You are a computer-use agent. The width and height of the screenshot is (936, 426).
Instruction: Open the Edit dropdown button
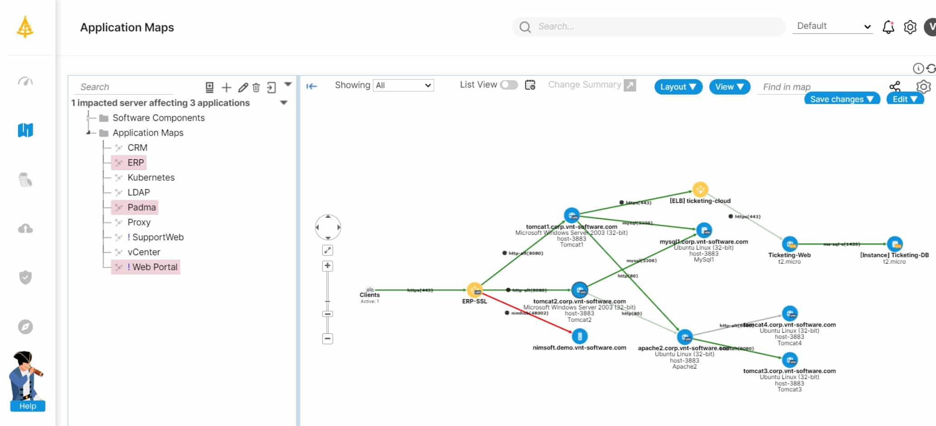905,99
